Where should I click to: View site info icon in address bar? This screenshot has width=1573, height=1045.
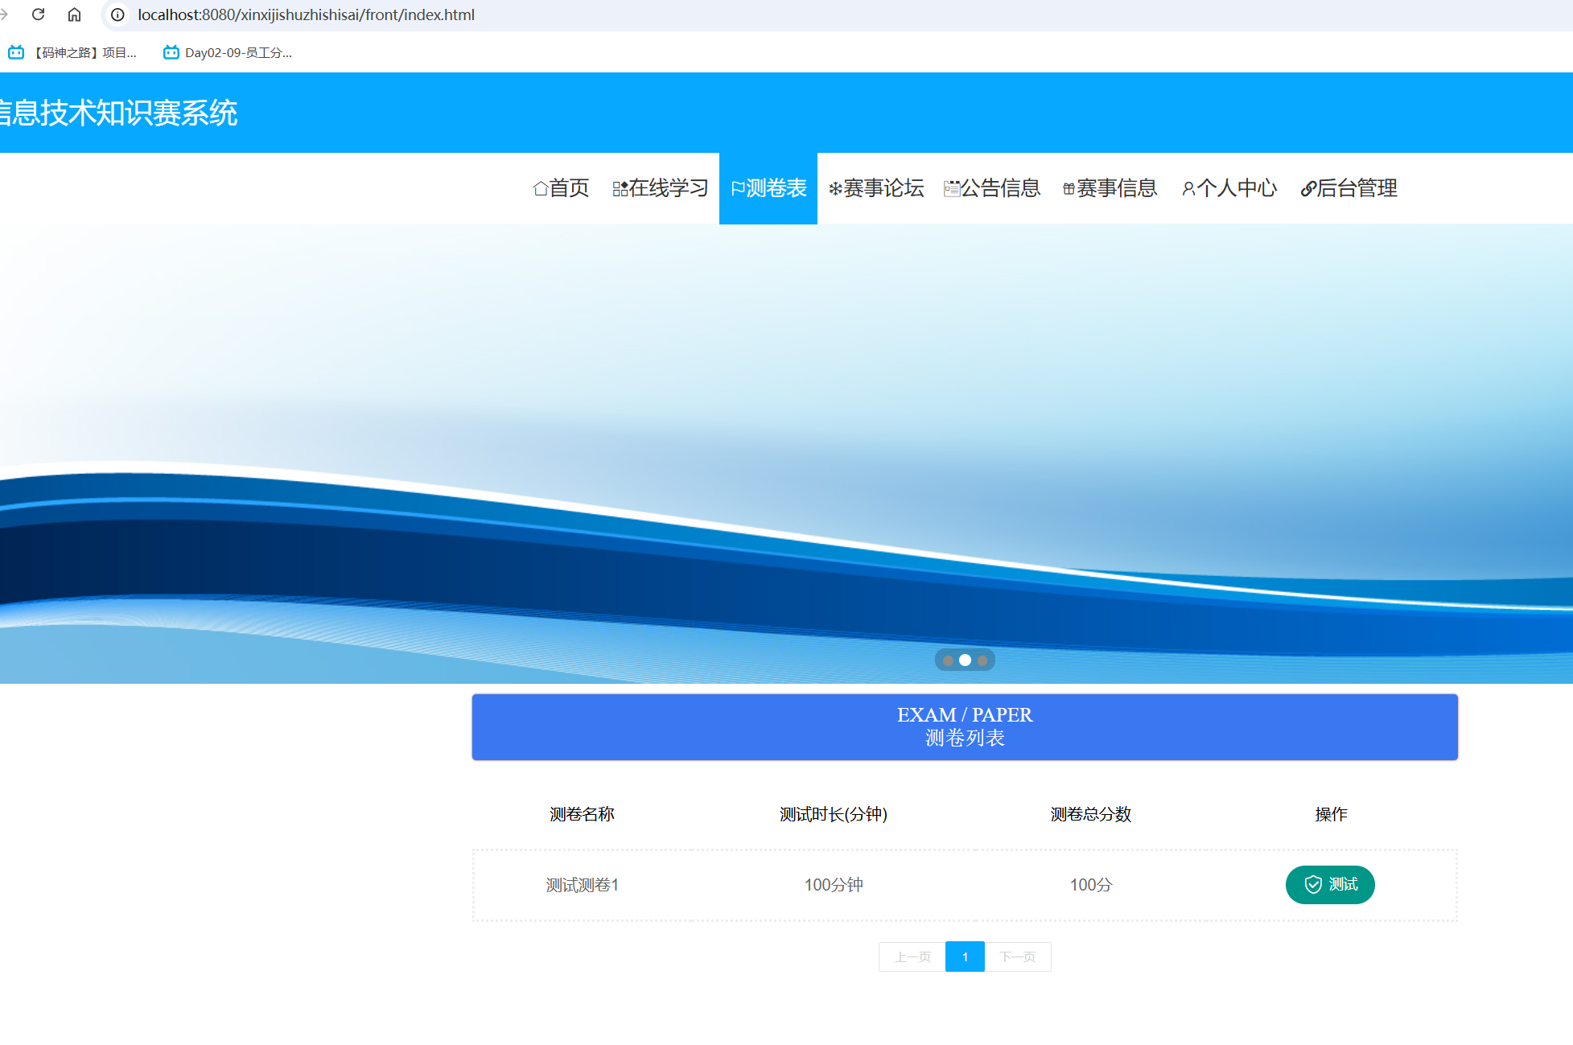(x=117, y=14)
